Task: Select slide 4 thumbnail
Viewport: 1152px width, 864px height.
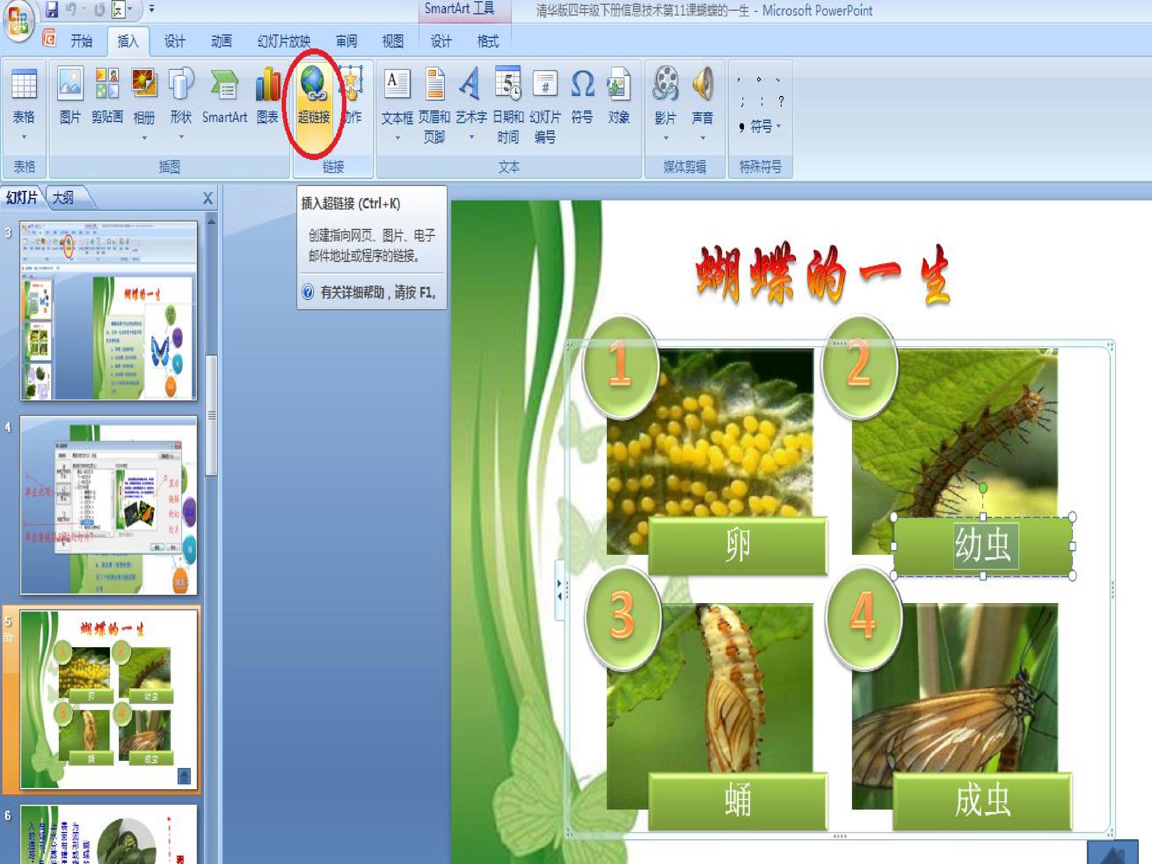Action: tap(108, 505)
